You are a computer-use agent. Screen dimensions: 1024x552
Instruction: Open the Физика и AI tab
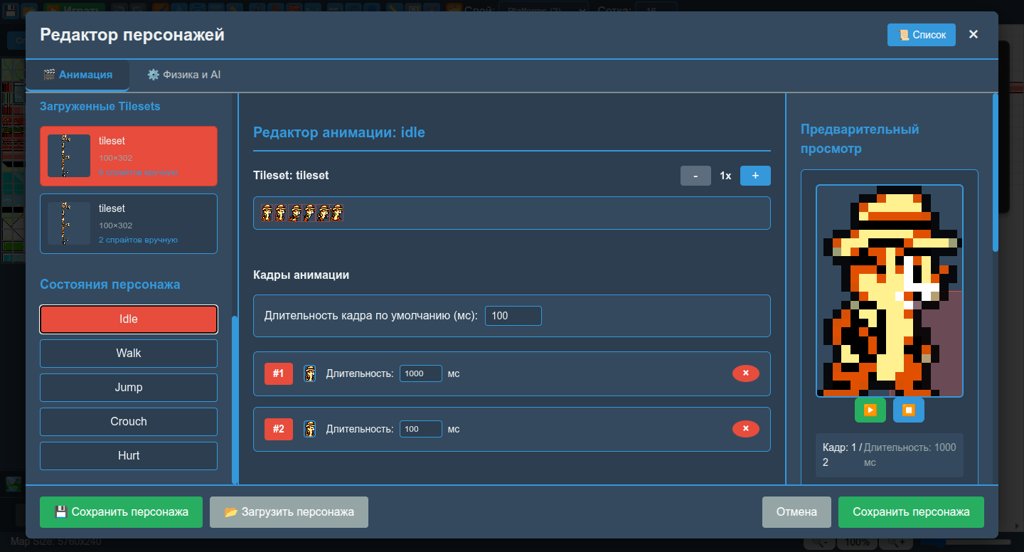[x=183, y=75]
